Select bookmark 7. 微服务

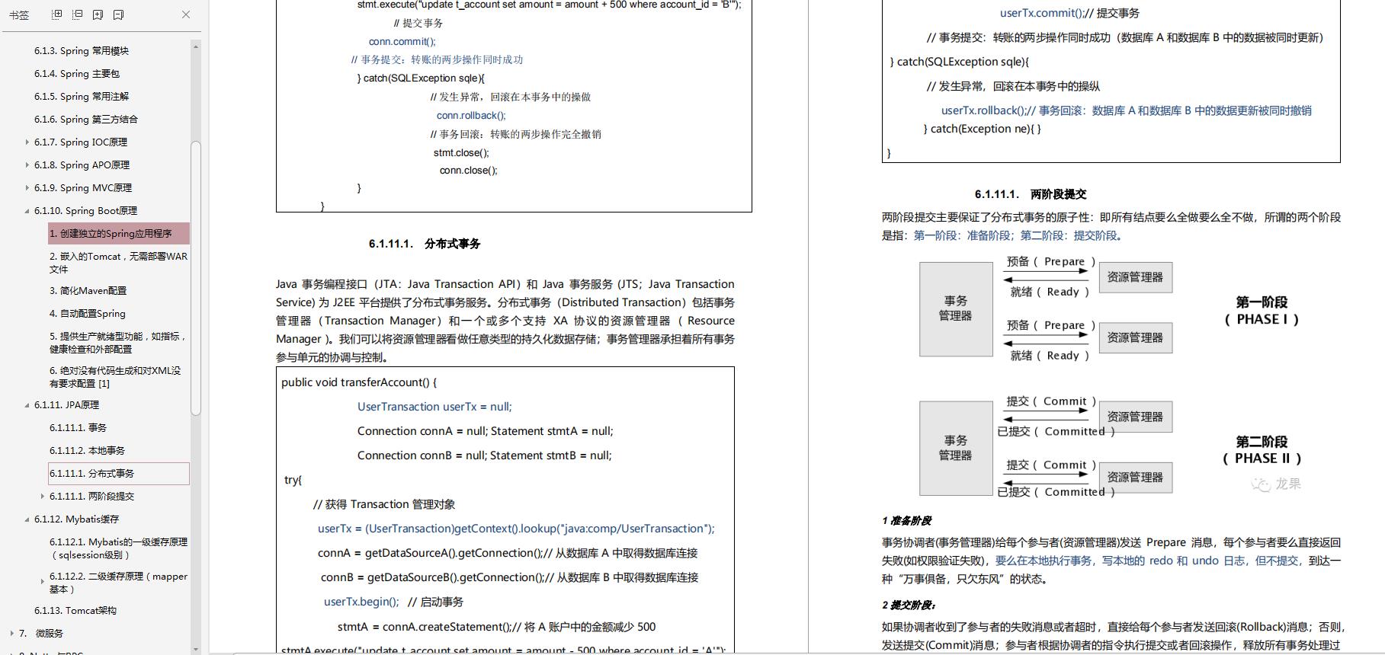tap(41, 633)
